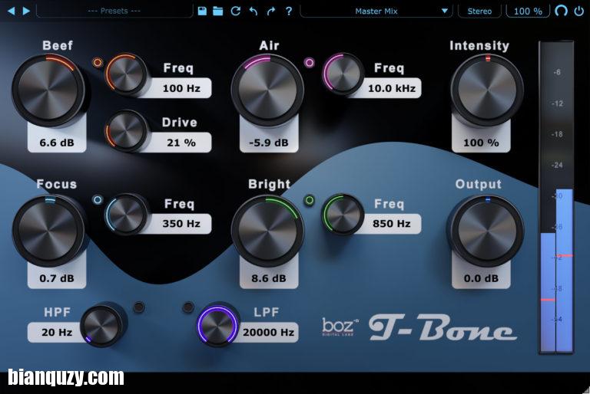Screen dimensions: 590x394
Task: Load the previous preset with left arrow
Action: click(12, 11)
